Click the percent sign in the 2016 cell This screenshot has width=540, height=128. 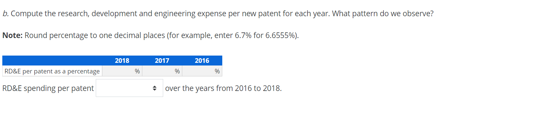click(217, 71)
